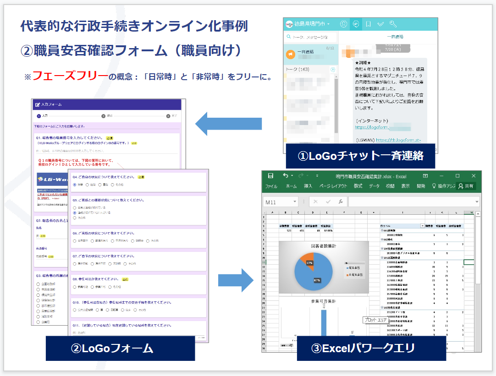Image resolution: width=496 pixels, height=376 pixels.
Task: Open the LGWAN logoform link
Action: click(x=398, y=140)
